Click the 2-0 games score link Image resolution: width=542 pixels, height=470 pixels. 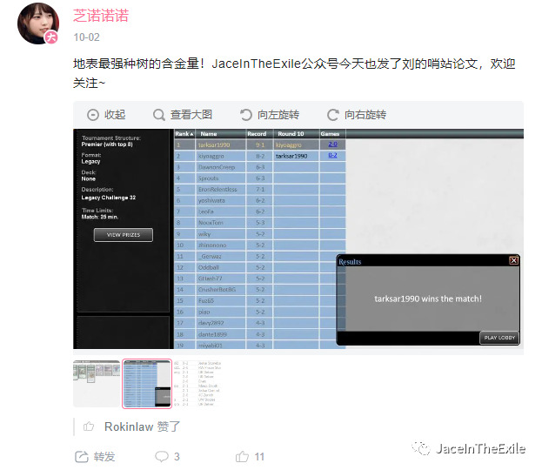coord(331,144)
